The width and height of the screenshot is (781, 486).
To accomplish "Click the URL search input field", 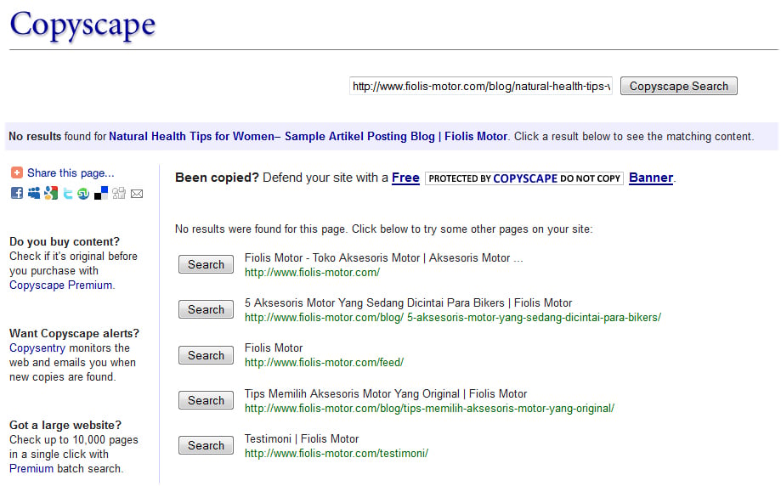I will [x=481, y=86].
